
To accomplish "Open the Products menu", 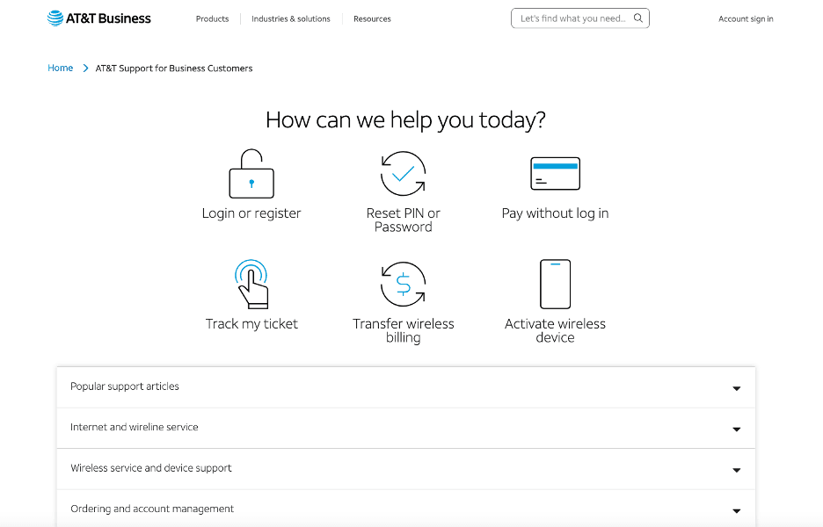I will [212, 18].
